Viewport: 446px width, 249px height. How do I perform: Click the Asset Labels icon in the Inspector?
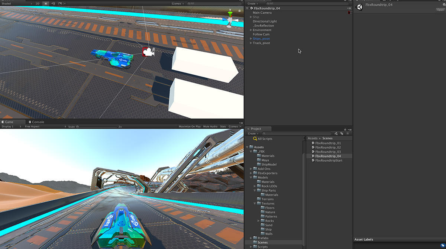coord(442,245)
